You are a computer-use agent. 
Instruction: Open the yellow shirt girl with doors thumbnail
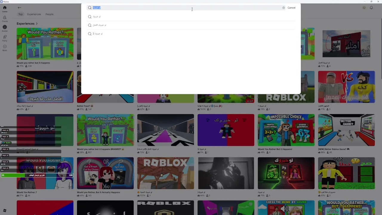(346, 173)
